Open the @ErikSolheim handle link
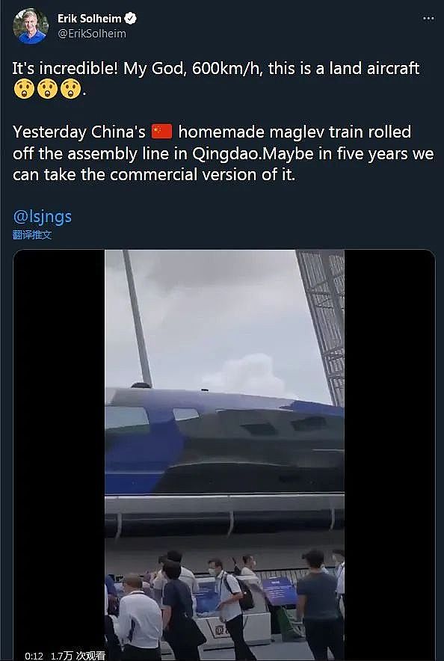444x661 pixels. (x=92, y=34)
